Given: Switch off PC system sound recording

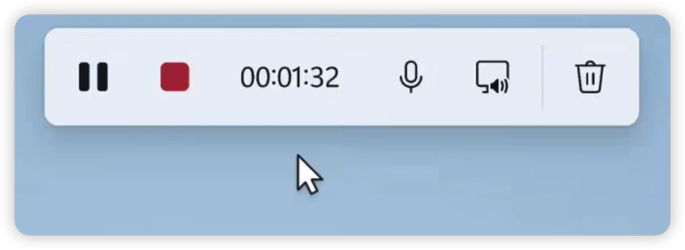Looking at the screenshot, I should coord(492,77).
